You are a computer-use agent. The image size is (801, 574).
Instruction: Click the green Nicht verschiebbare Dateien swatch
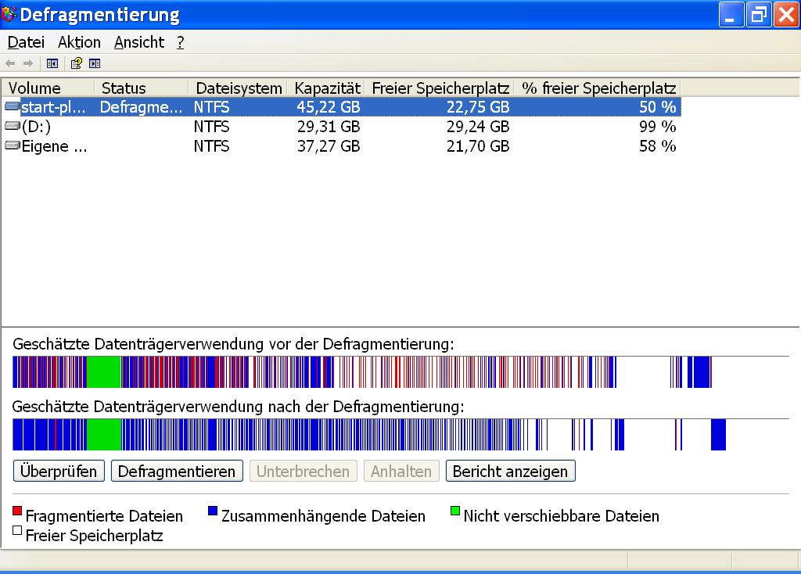(455, 511)
